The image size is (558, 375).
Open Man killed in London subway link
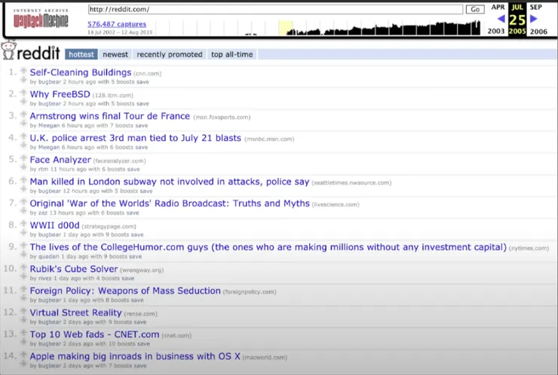click(170, 181)
